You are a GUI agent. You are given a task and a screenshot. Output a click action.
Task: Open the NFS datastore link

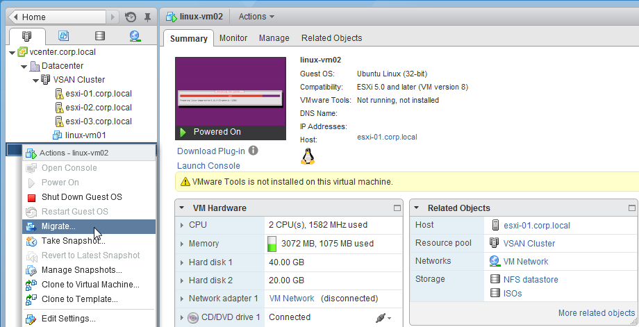click(531, 280)
